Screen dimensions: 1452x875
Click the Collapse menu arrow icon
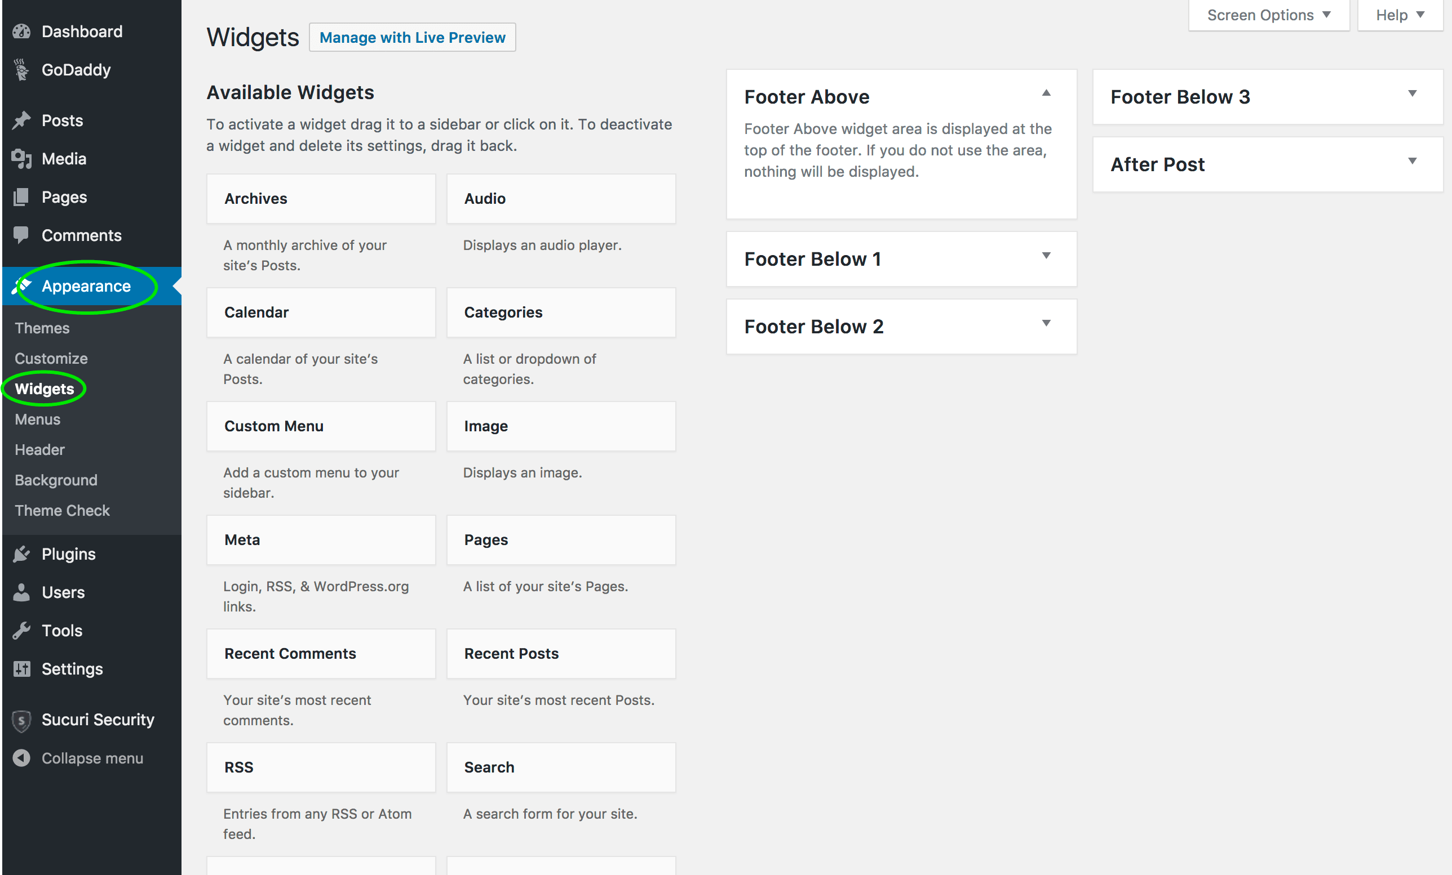coord(22,758)
